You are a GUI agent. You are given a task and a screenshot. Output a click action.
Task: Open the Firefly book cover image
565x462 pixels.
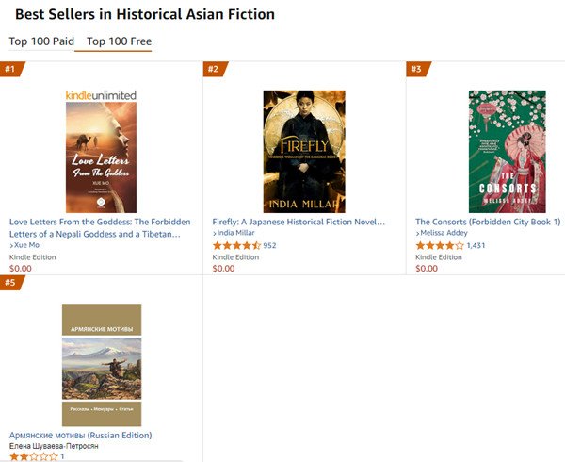tap(304, 151)
